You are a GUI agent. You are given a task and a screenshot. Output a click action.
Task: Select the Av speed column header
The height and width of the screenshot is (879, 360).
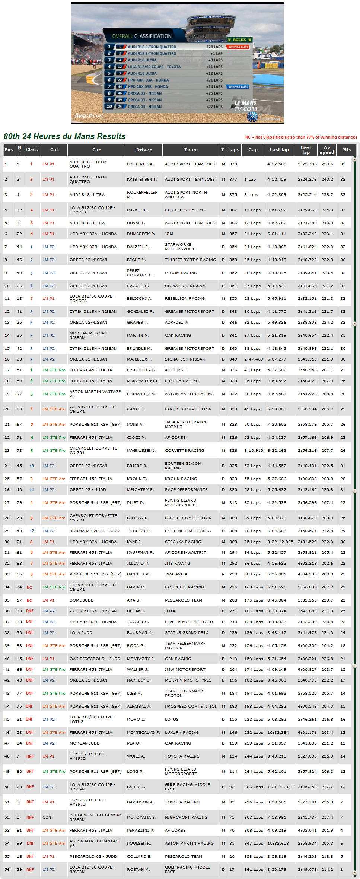[327, 150]
